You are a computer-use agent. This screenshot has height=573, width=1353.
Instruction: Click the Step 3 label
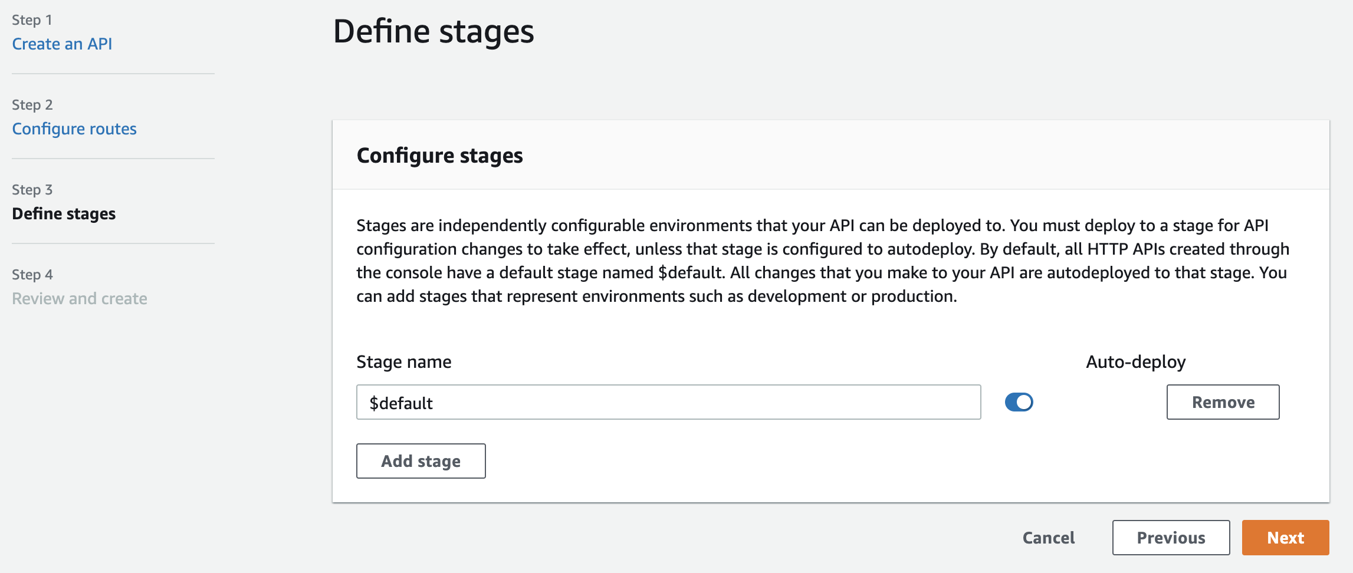coord(32,190)
